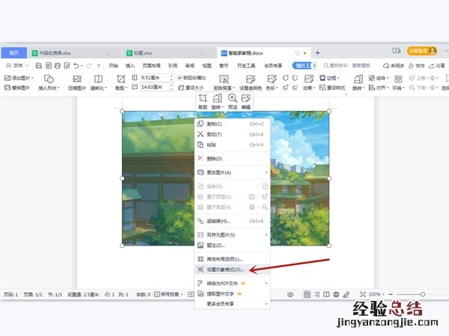Toggle the 锁定纵横比 (Lock Aspect Ratio) checkbox
Image resolution: width=449 pixels, height=336 pixels.
coord(180,78)
